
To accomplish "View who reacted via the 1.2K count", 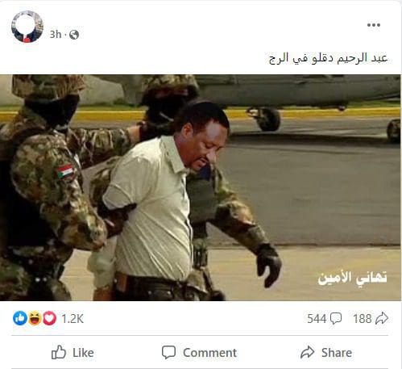I will (x=73, y=319).
